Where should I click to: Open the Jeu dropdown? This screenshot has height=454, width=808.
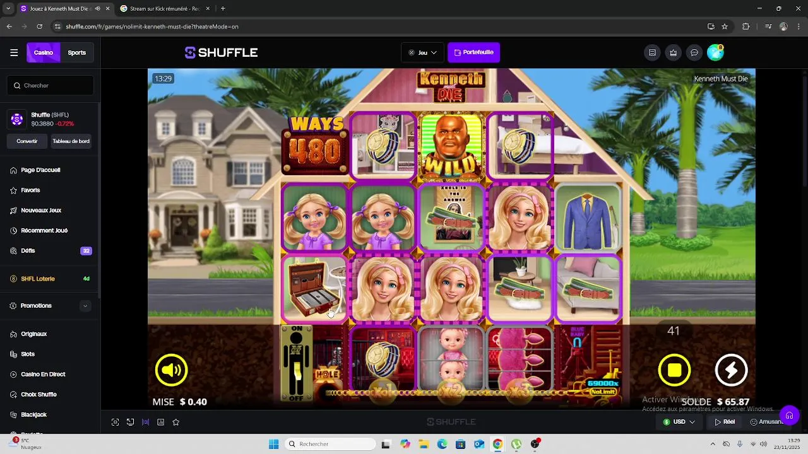click(422, 53)
